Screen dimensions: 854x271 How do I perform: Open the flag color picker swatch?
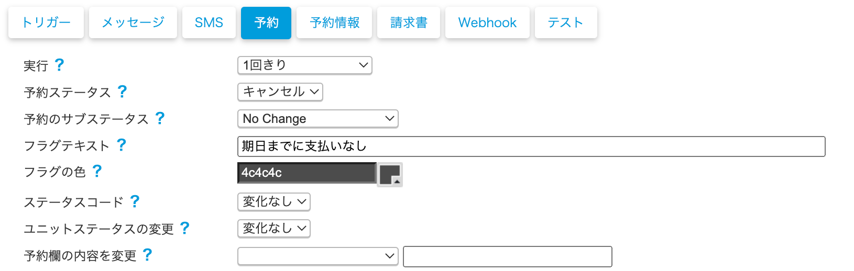click(390, 174)
